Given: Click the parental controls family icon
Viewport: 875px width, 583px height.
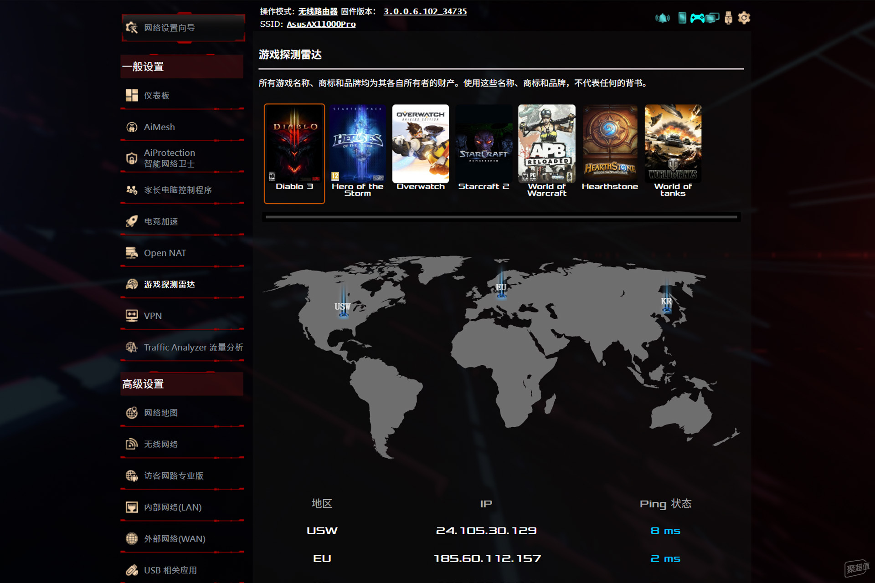Looking at the screenshot, I should coord(132,190).
